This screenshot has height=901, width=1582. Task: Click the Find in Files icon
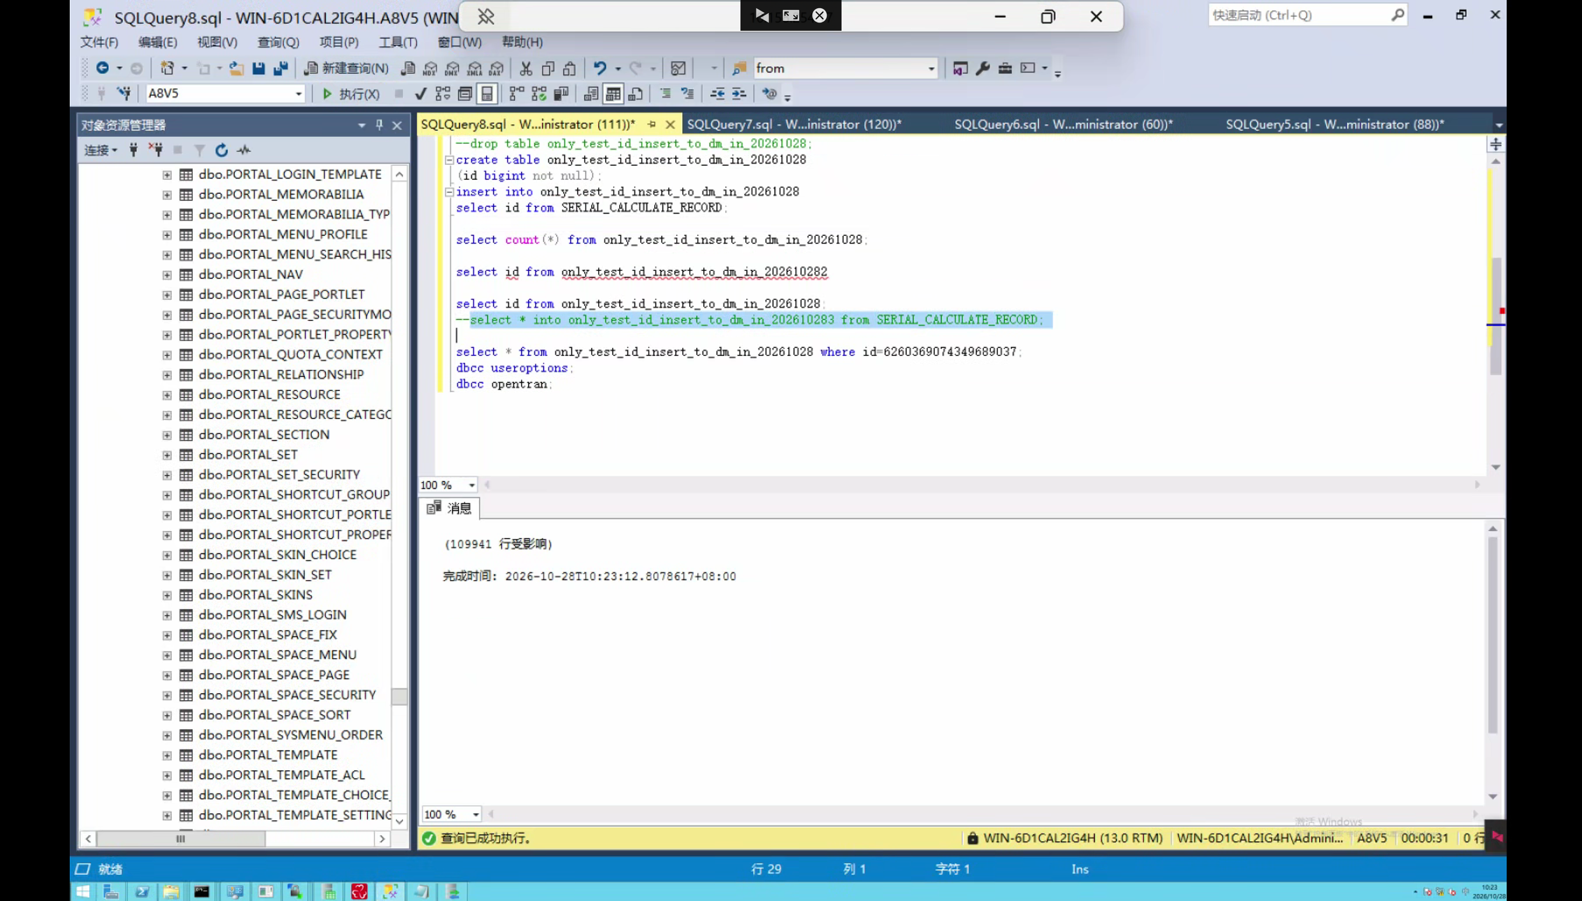(739, 68)
